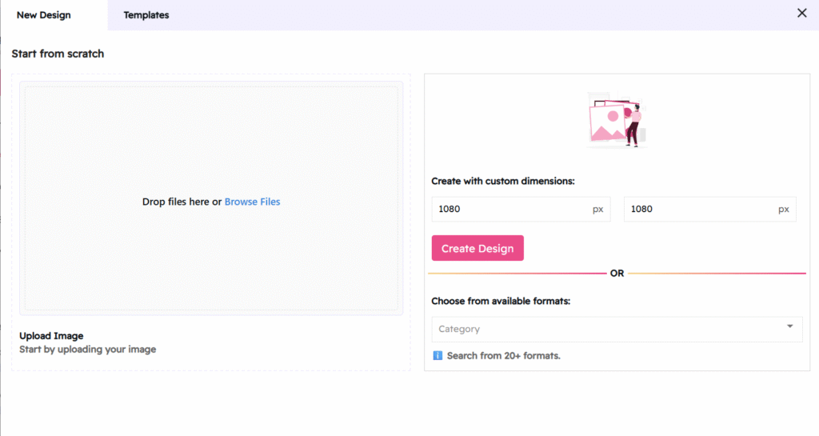Click the Browse Files link
Image resolution: width=819 pixels, height=436 pixels.
(252, 202)
